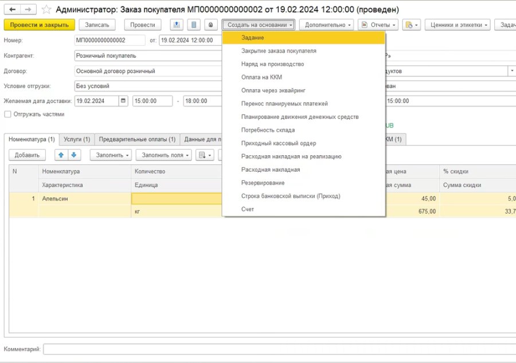Click the document list toolbar icon

(x=194, y=25)
